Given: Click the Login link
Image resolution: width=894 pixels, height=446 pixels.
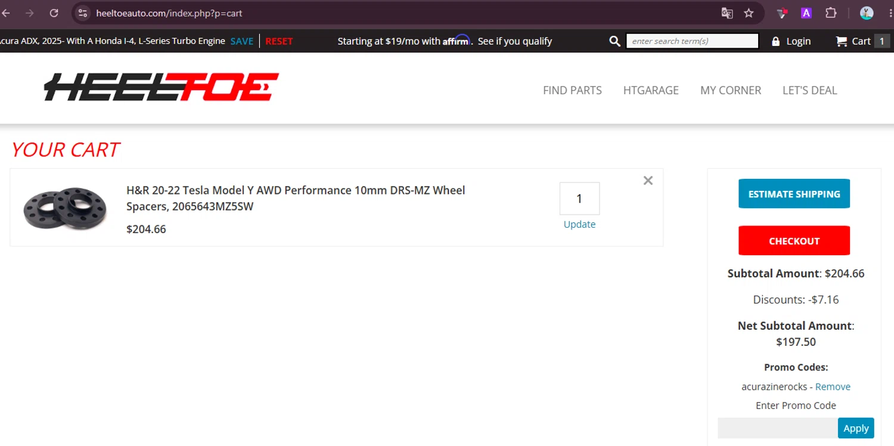Looking at the screenshot, I should 798,41.
